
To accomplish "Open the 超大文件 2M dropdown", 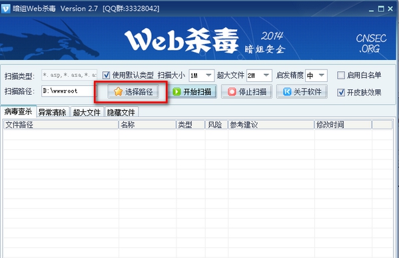I will [x=259, y=75].
